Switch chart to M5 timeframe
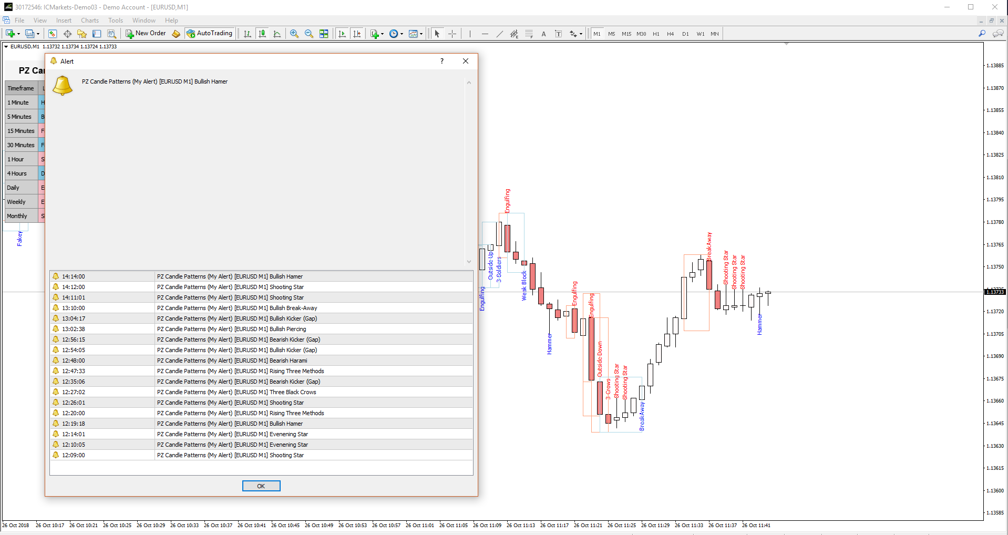This screenshot has height=535, width=1008. click(612, 34)
